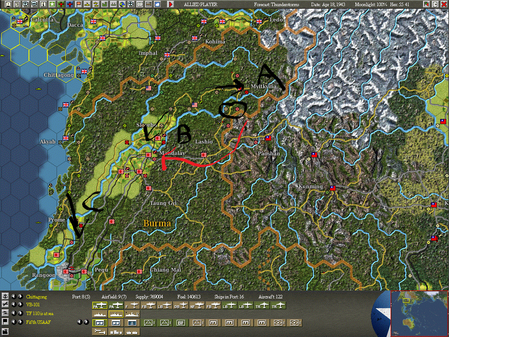
Task: Click the Fifth USAAF headquarters name
Action: point(38,322)
